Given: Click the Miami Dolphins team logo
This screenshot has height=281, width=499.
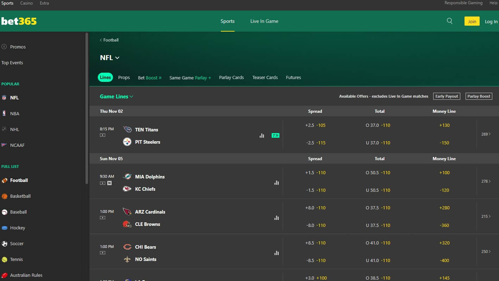Looking at the screenshot, I should [x=127, y=176].
